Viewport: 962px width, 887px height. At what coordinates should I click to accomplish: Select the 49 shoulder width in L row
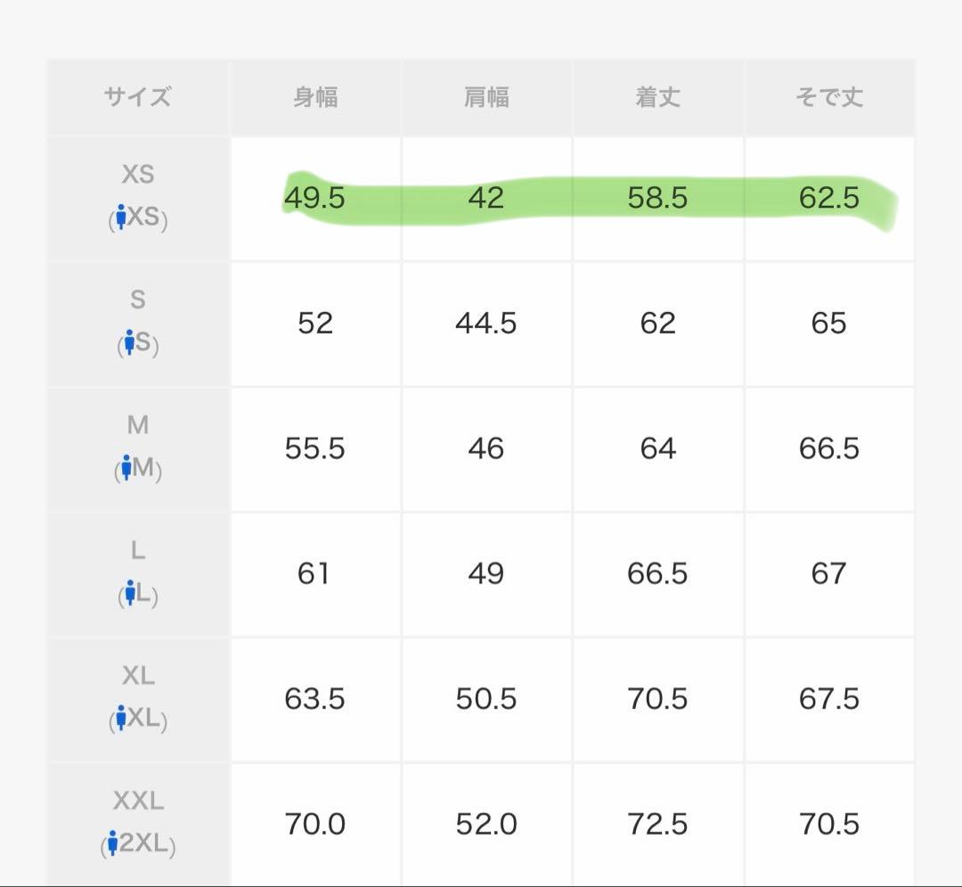pyautogui.click(x=486, y=574)
